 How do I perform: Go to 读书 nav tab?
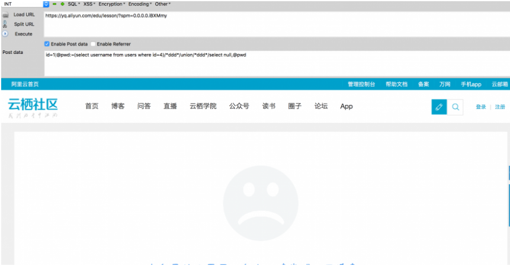[x=269, y=106]
